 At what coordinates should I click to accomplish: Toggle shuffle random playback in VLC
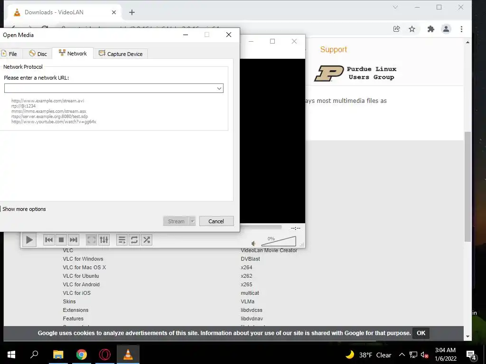pyautogui.click(x=147, y=240)
